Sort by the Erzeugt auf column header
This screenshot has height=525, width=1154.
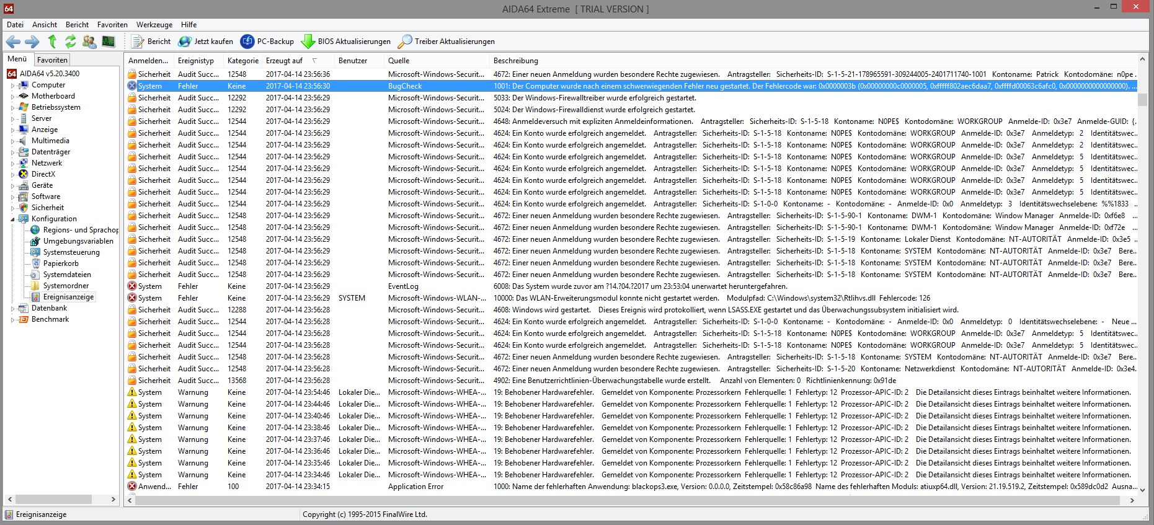tap(299, 61)
